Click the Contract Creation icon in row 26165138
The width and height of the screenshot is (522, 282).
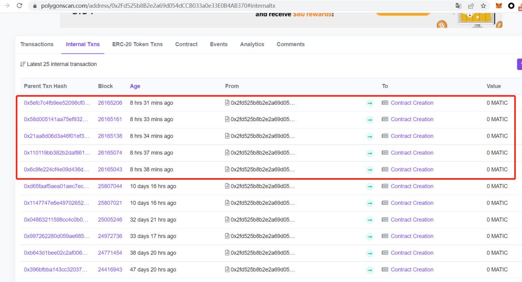pyautogui.click(x=385, y=136)
